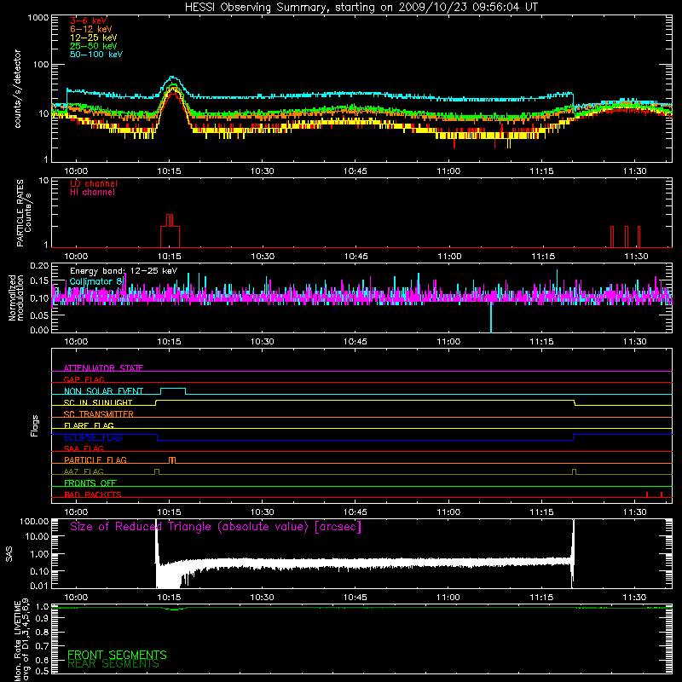Click the AAZ FLAG label
The width and height of the screenshot is (682, 682).
tap(84, 471)
